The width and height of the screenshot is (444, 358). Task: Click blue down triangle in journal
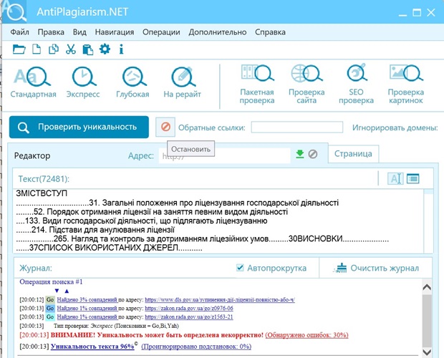pos(57,291)
